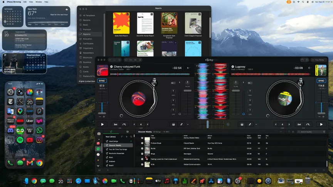This screenshot has width=333, height=187.
Task: Open the playlists tab in library
Action: point(111,132)
